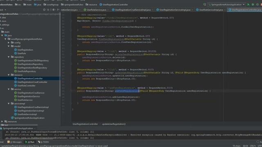Select the UserRegistrationController.java editor tab

(245, 10)
